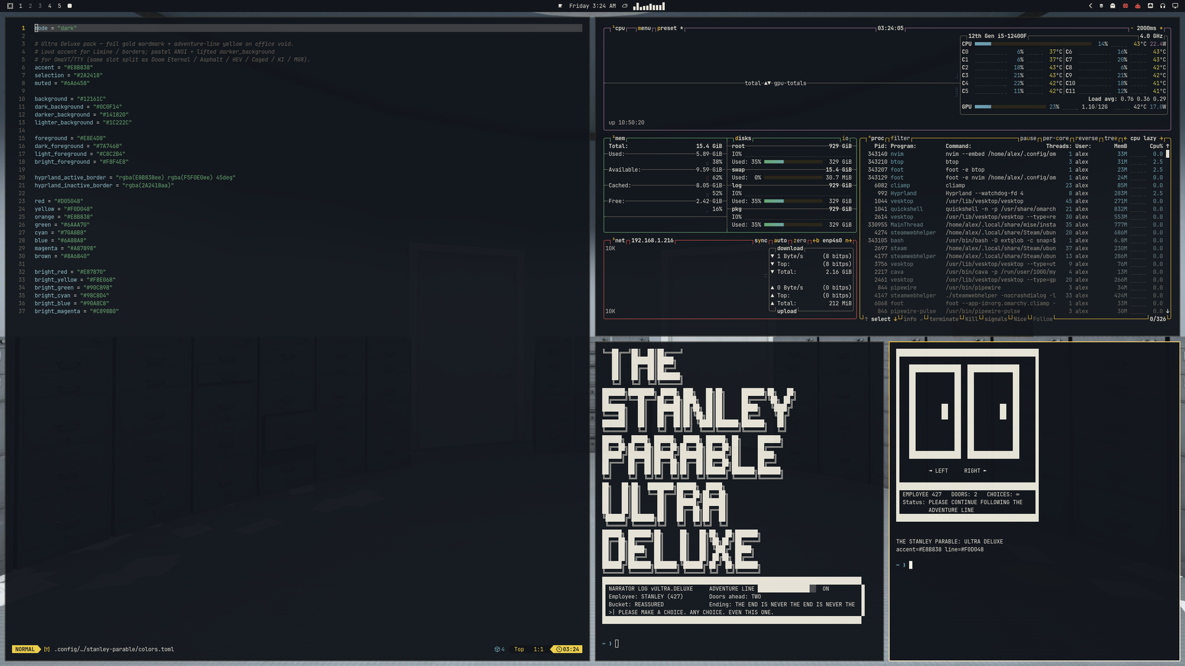Select nvim process row 343140
Screen dimensions: 1185x666
(x=1014, y=154)
